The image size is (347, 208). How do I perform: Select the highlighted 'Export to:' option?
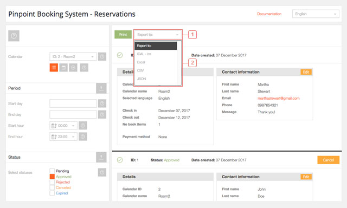point(156,45)
